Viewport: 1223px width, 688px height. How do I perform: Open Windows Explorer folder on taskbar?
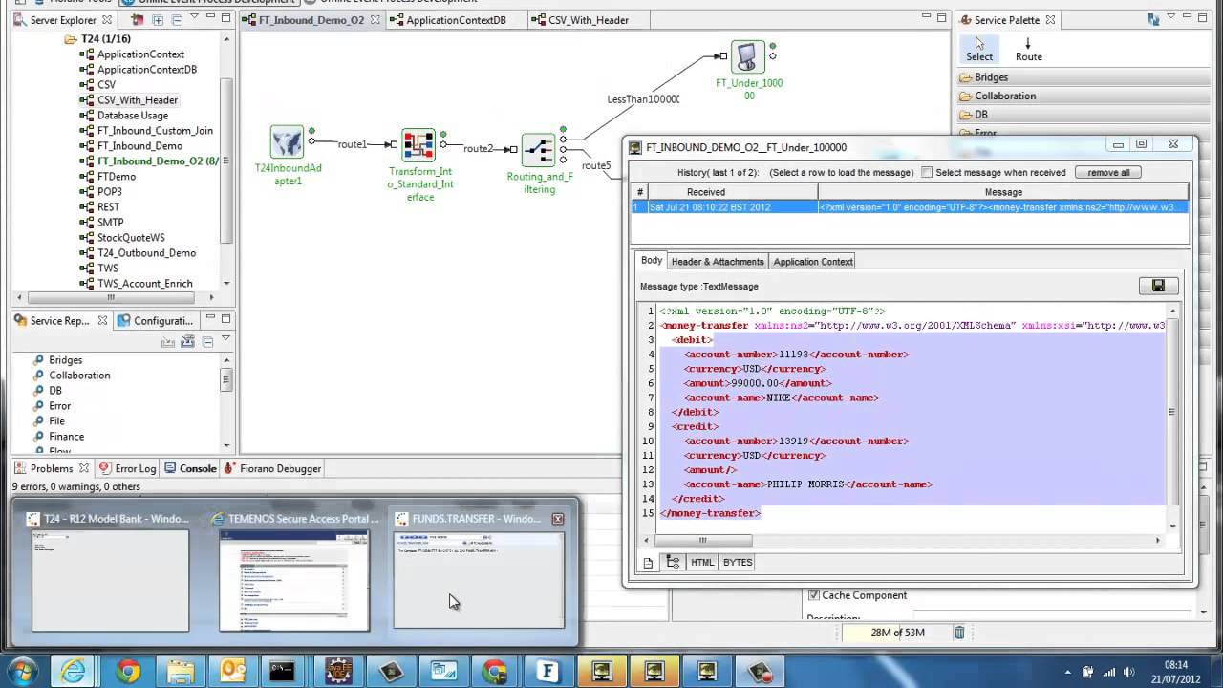point(181,672)
